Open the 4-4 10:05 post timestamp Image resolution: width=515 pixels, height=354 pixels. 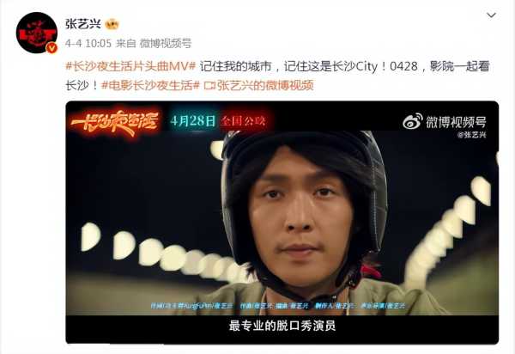click(88, 43)
